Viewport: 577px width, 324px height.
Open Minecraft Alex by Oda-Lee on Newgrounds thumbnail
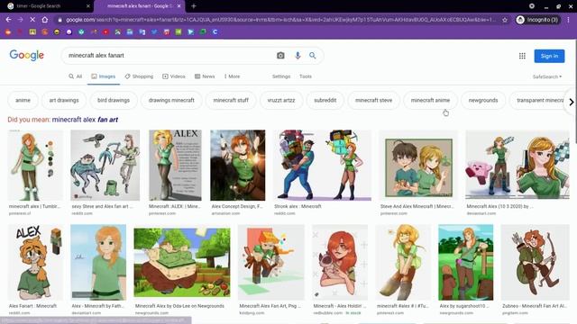point(182,262)
